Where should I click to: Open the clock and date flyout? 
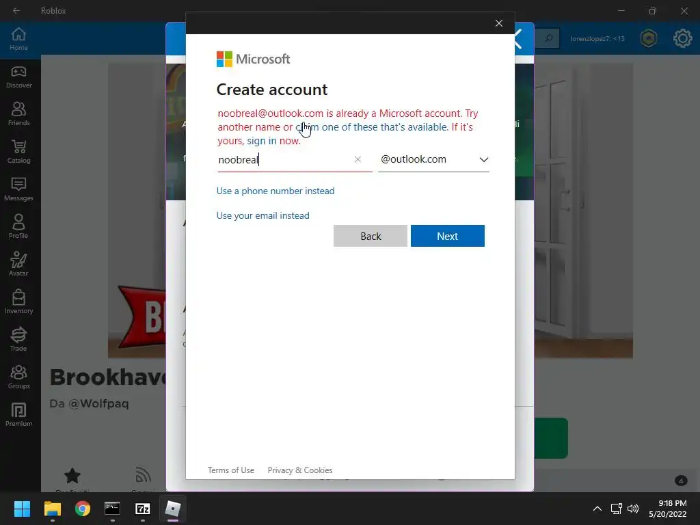click(x=667, y=509)
